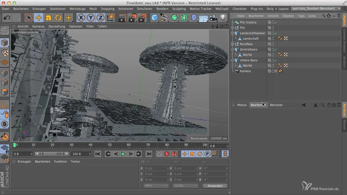Switch to the Bearbeiten attribute tab
The image size is (347, 195).
coord(258,105)
